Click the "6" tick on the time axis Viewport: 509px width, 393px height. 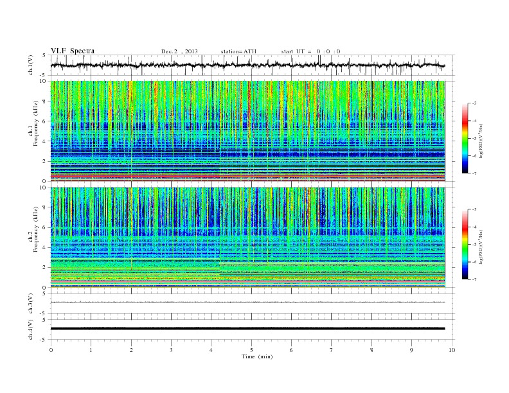tap(292, 350)
